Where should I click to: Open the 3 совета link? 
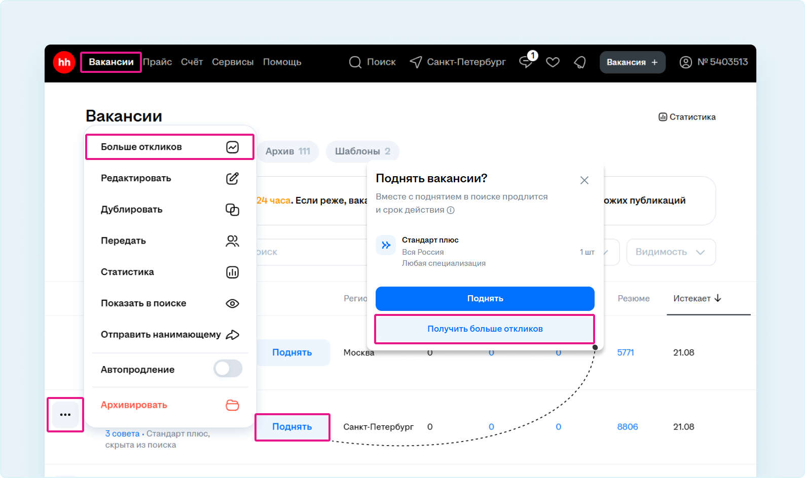coord(122,434)
